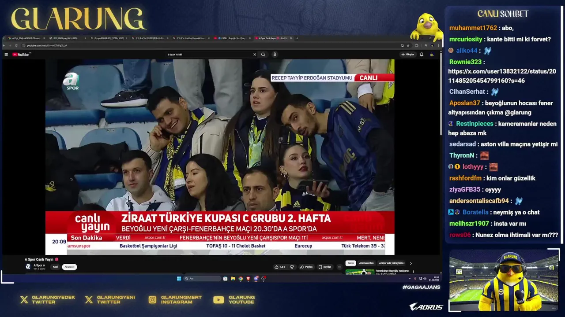Start voice search with the microphone
This screenshot has width=565, height=317.
click(x=275, y=55)
